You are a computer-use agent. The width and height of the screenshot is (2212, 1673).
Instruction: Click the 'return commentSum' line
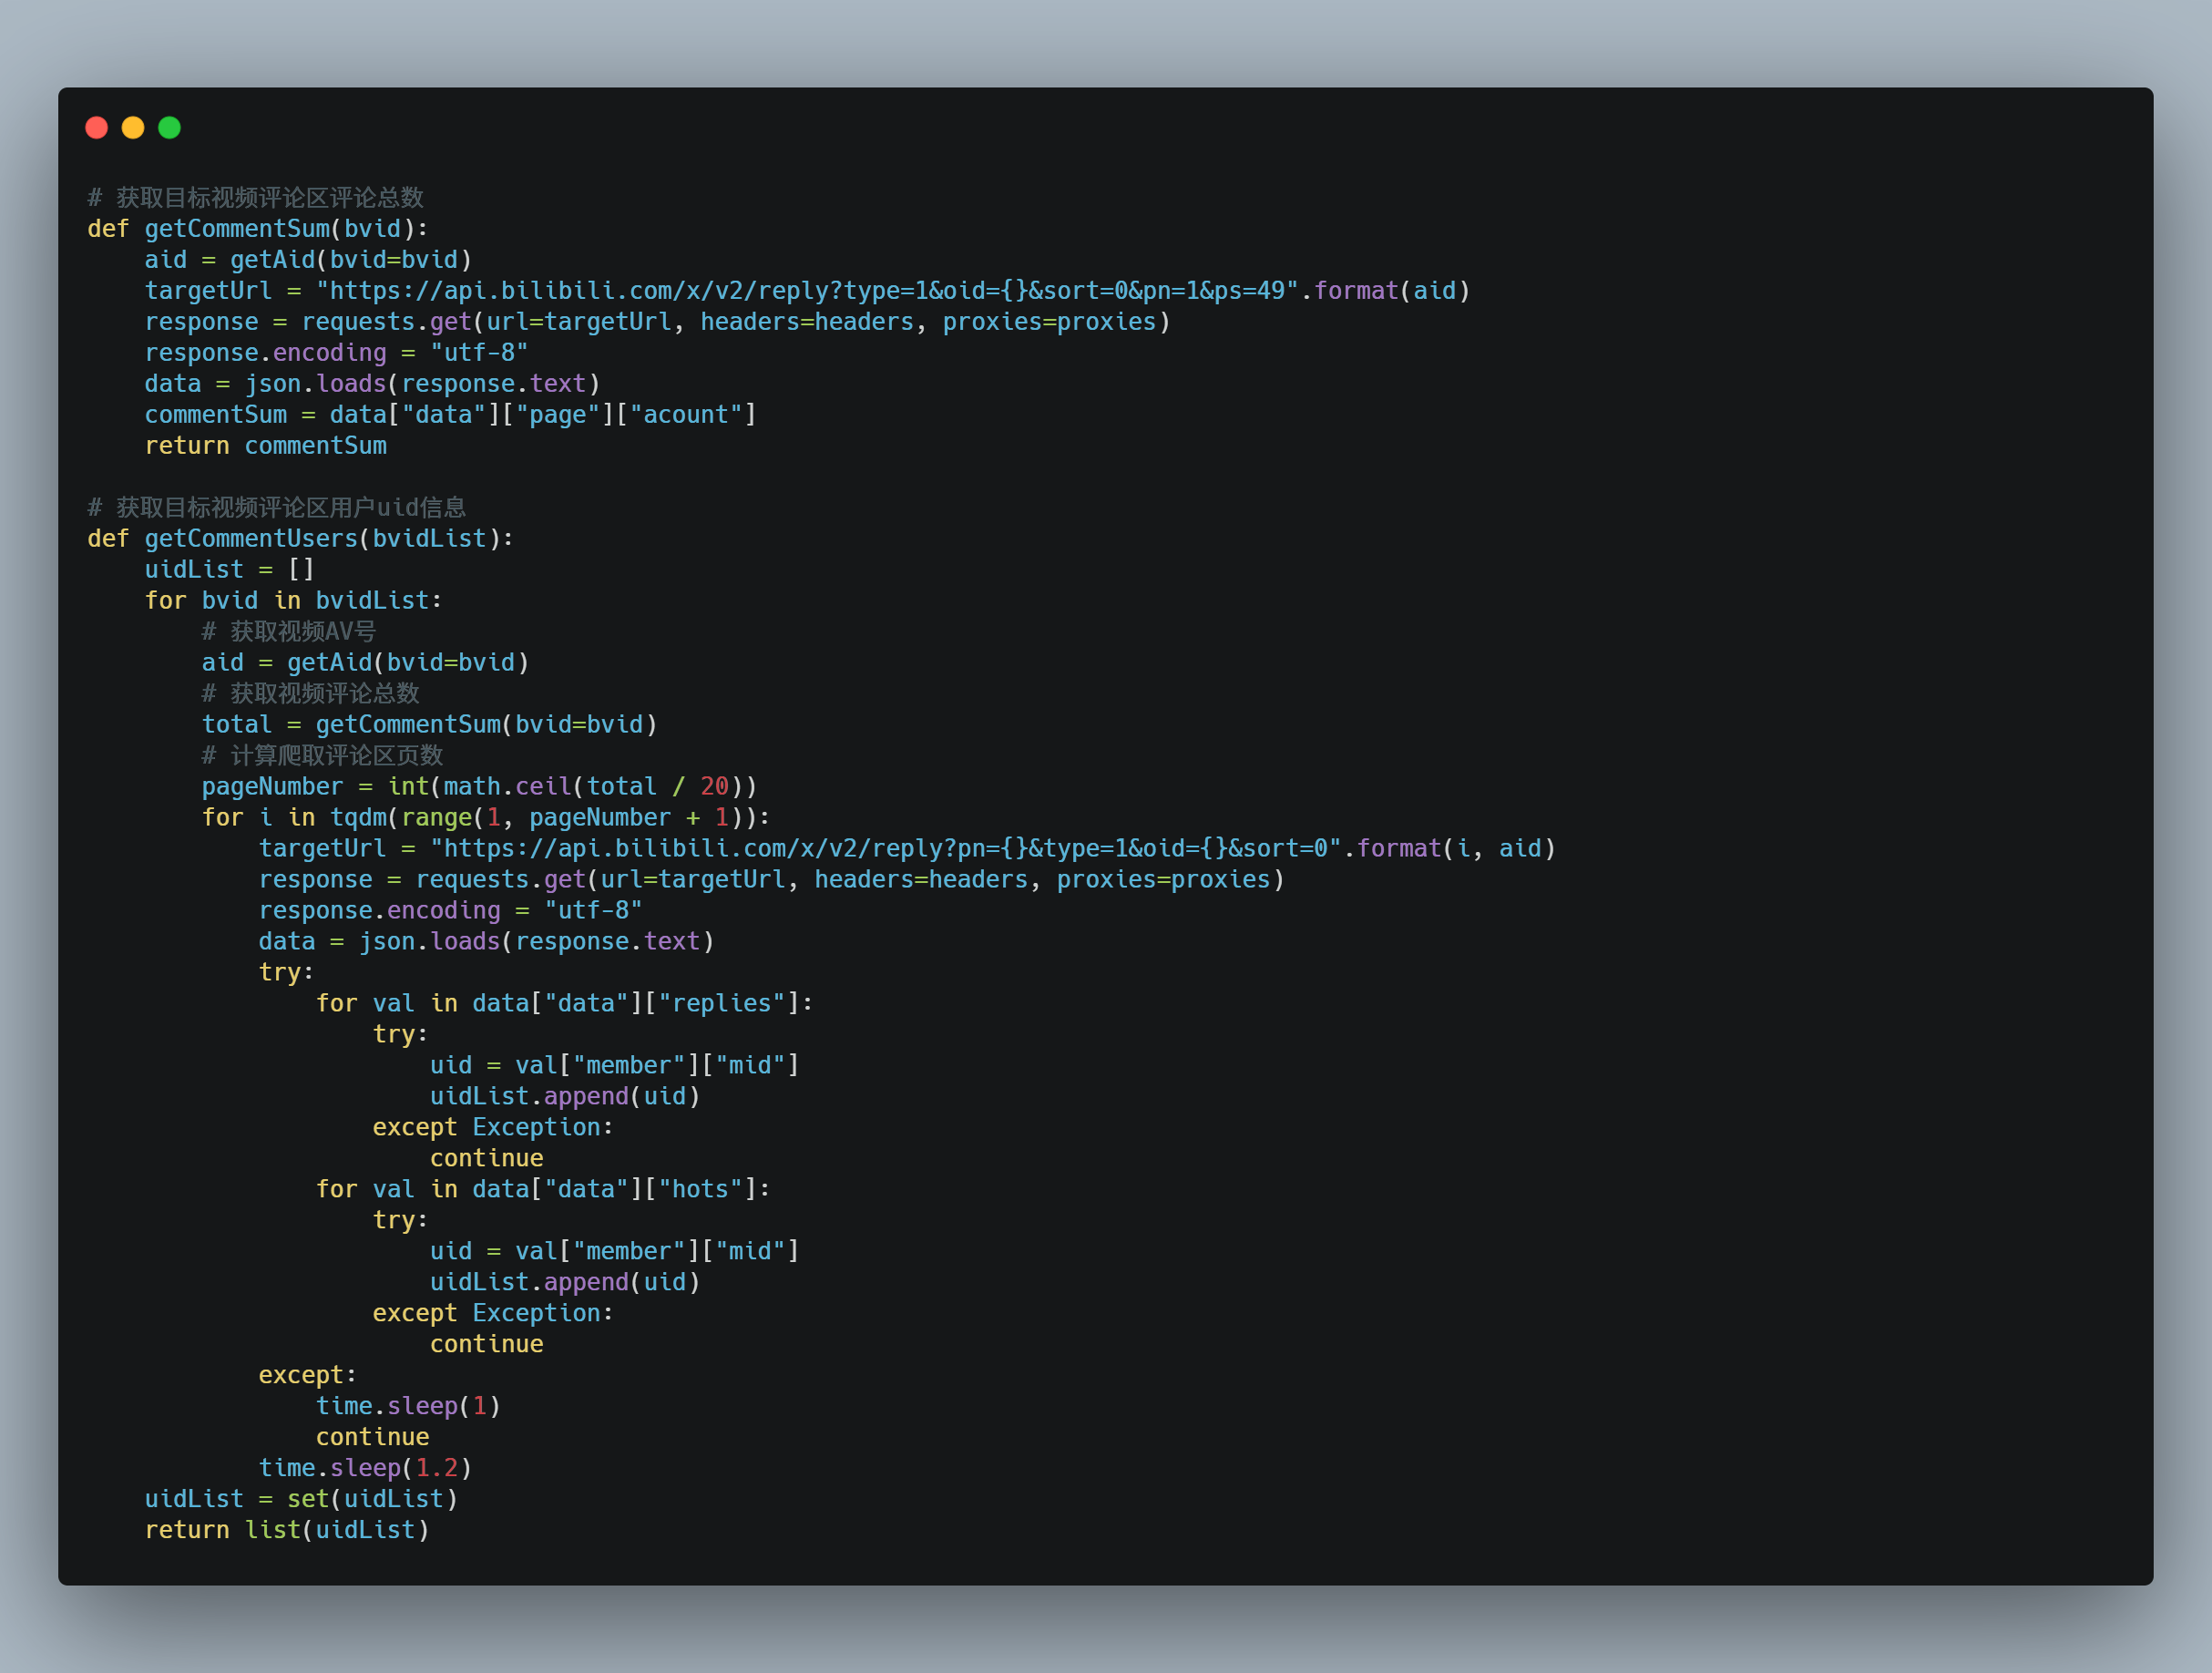[x=266, y=446]
